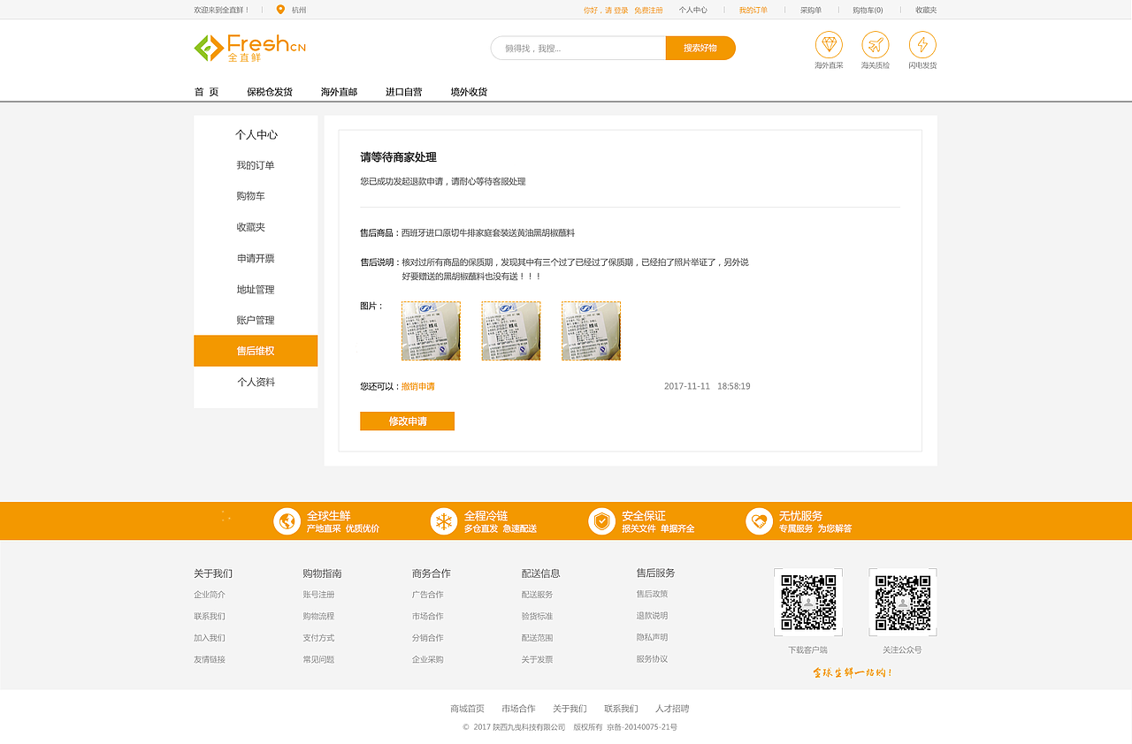Click the 修改申请 button
The height and width of the screenshot is (744, 1132).
407,421
